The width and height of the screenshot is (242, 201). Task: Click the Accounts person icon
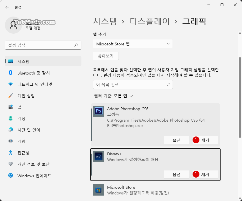click(x=11, y=118)
